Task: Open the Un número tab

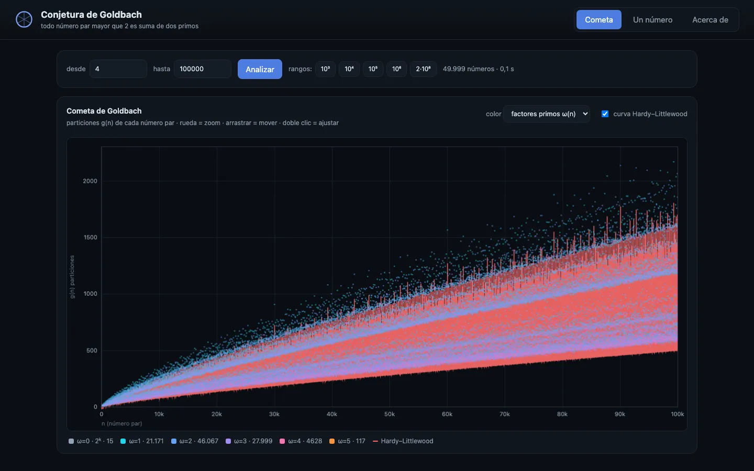Action: coord(652,20)
